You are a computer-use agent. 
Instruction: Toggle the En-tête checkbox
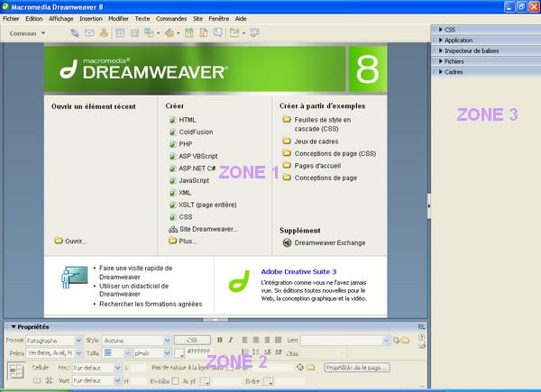(175, 381)
